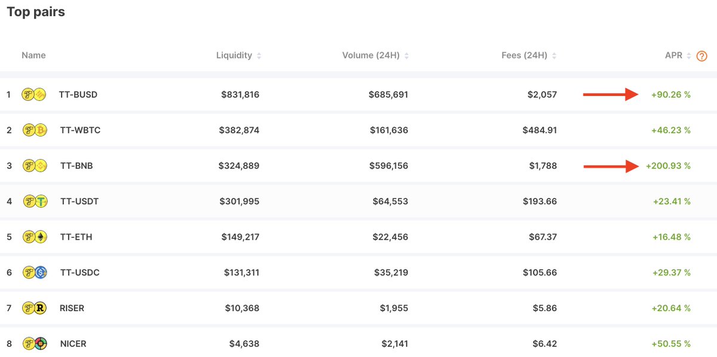The image size is (717, 357).
Task: Sort table by APR column arrows
Action: point(689,56)
